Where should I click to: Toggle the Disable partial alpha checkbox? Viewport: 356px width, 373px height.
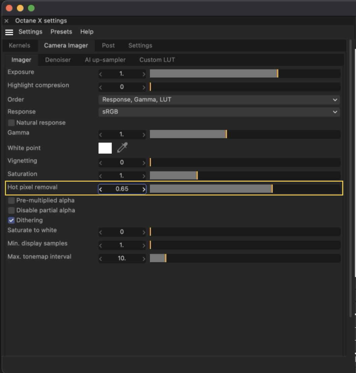11,211
